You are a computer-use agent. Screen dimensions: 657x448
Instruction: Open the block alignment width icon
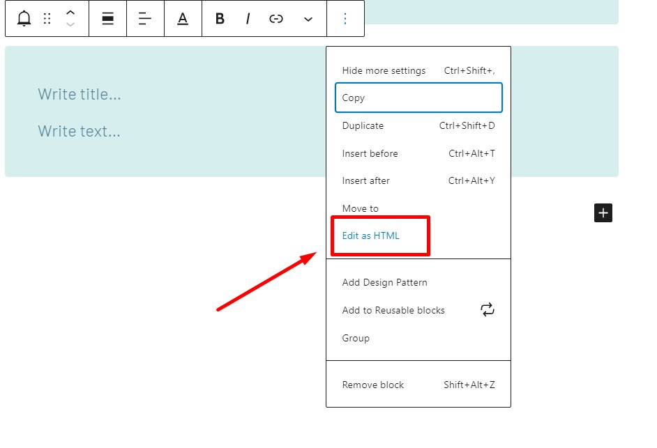[107, 18]
